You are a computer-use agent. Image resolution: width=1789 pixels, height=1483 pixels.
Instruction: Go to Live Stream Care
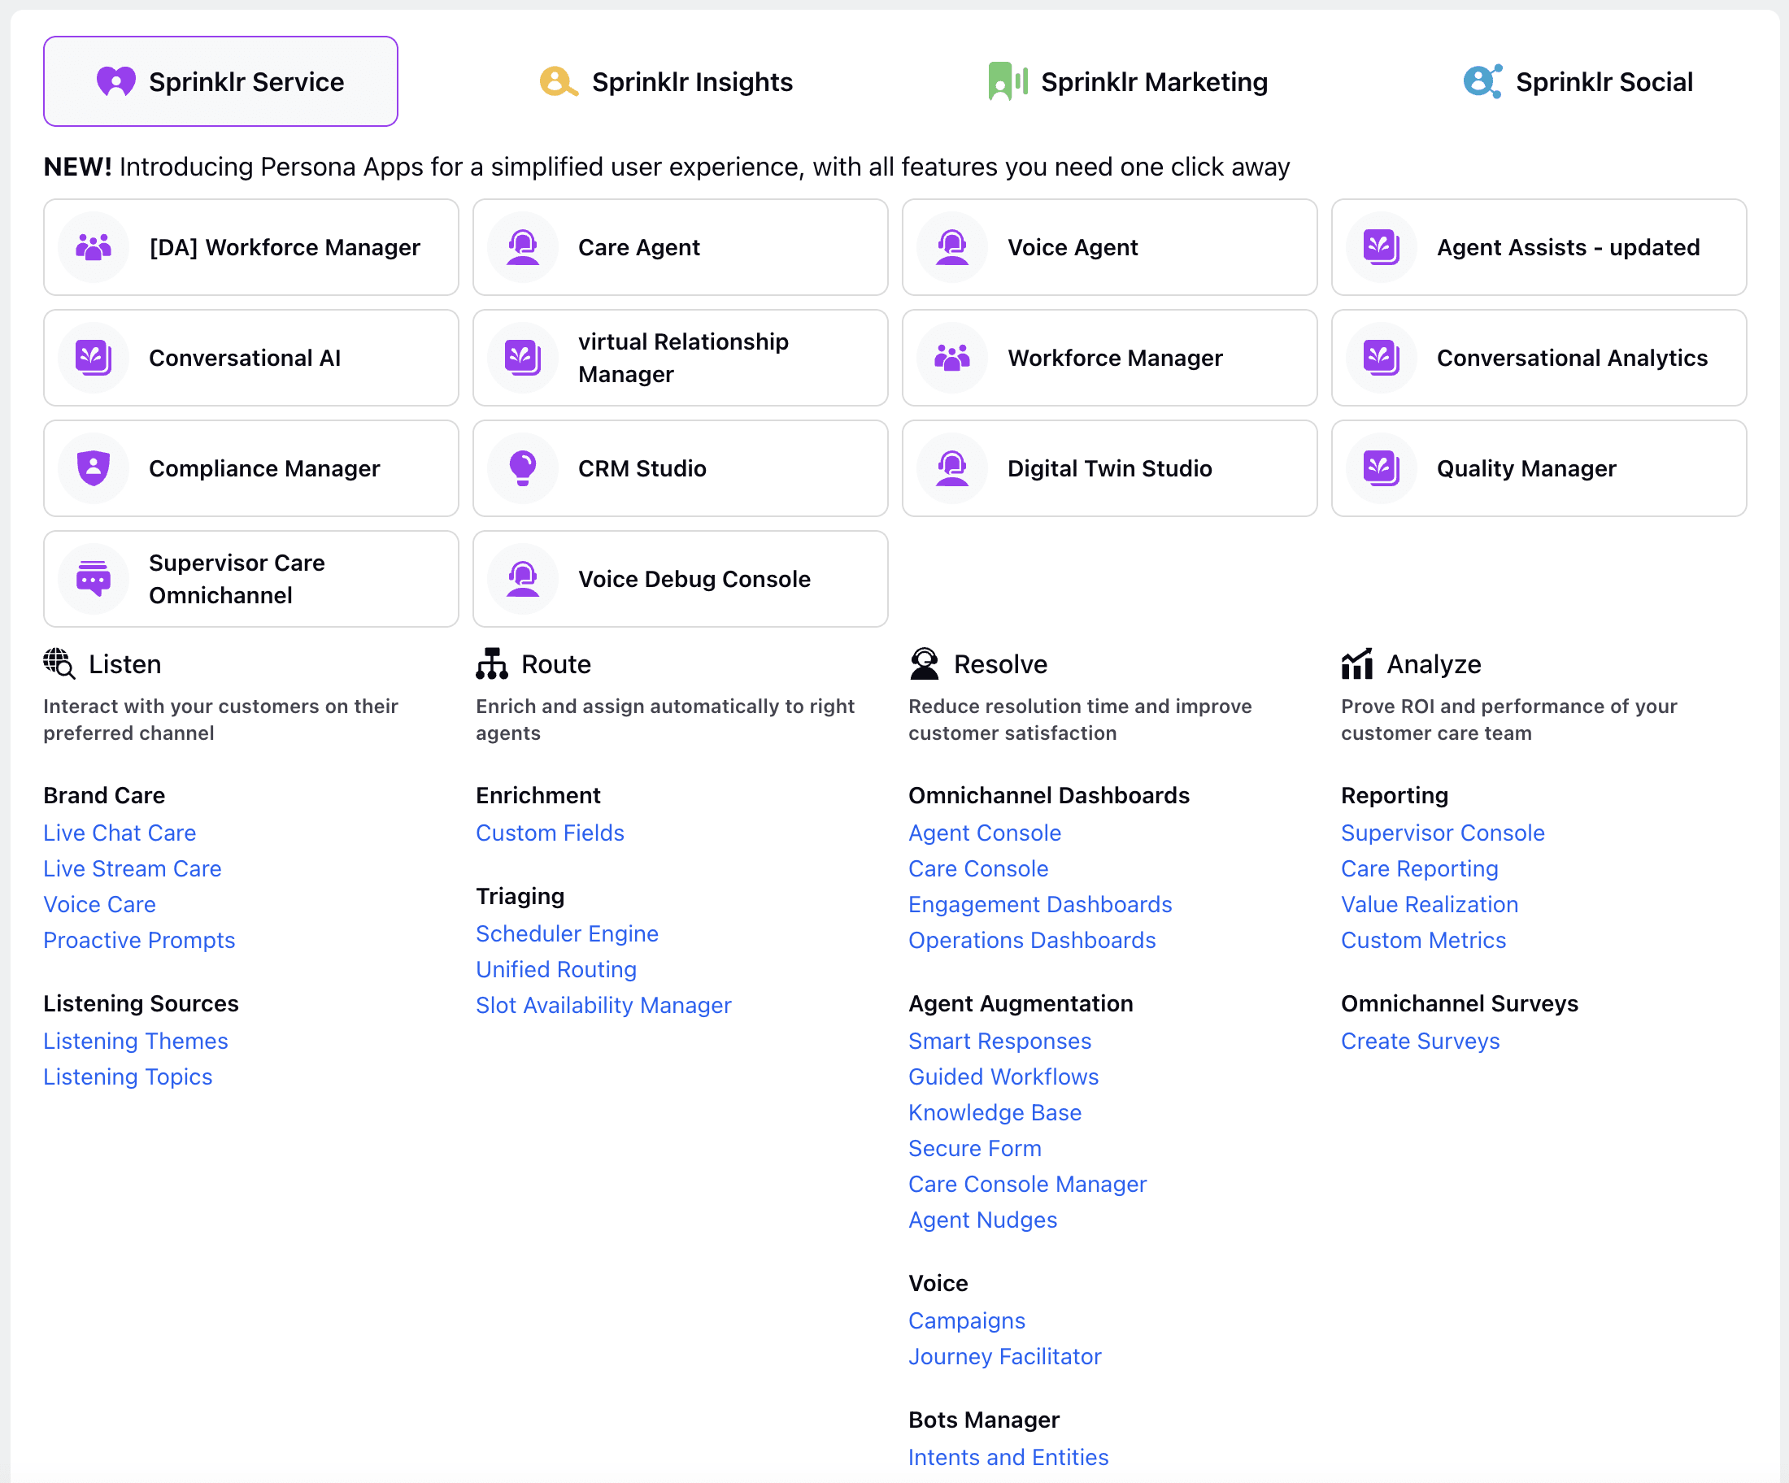pyautogui.click(x=133, y=869)
